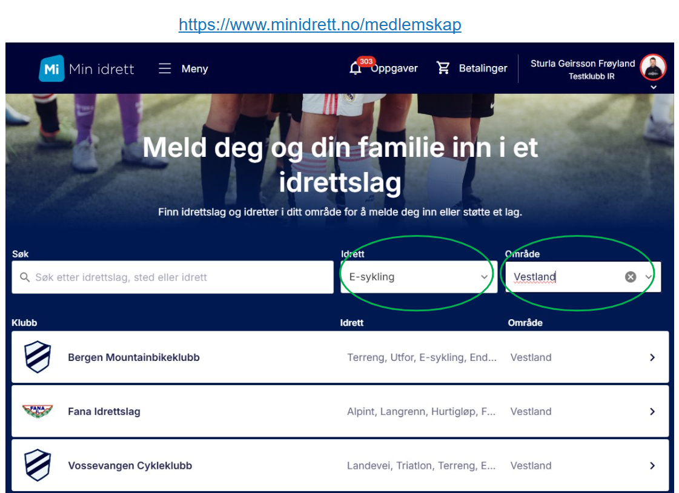
Task: Open the Meny menu label
Action: coord(194,69)
